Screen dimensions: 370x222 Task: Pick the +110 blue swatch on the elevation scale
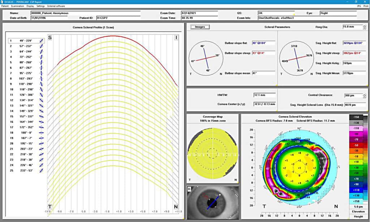(356, 190)
